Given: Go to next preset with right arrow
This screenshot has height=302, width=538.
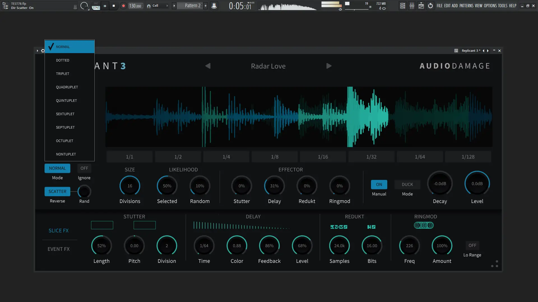Looking at the screenshot, I should [x=329, y=66].
